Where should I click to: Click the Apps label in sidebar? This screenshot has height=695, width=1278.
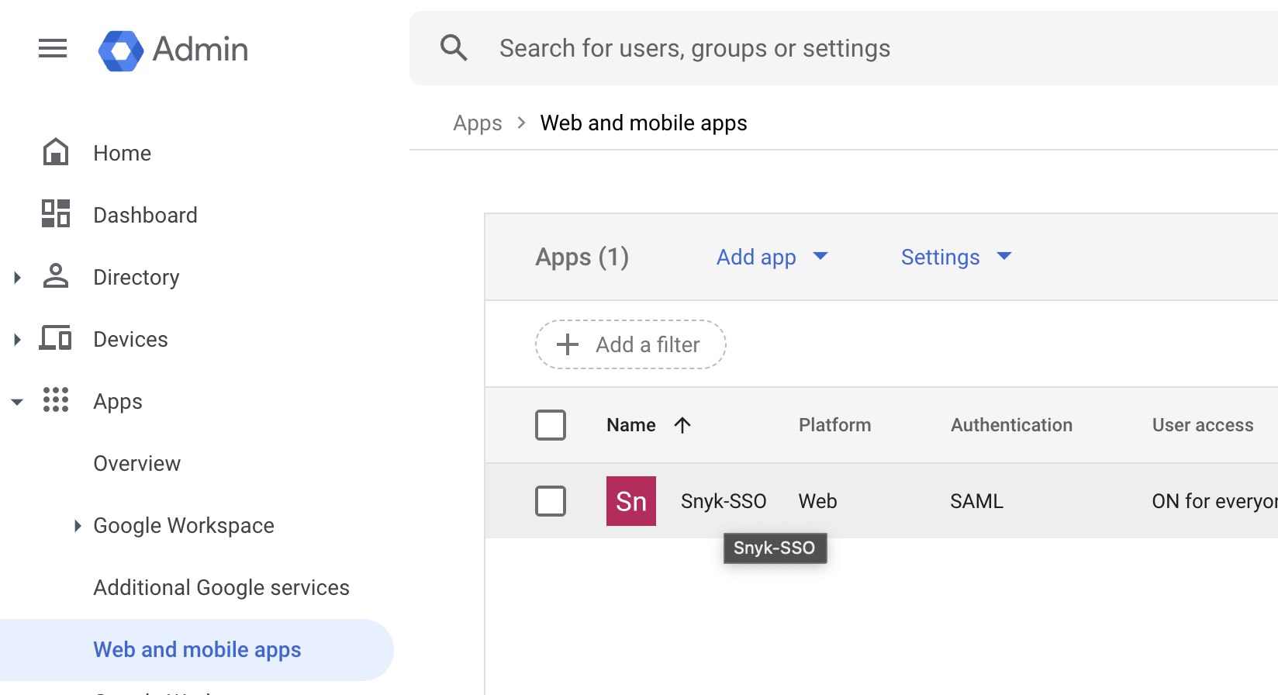(x=118, y=402)
